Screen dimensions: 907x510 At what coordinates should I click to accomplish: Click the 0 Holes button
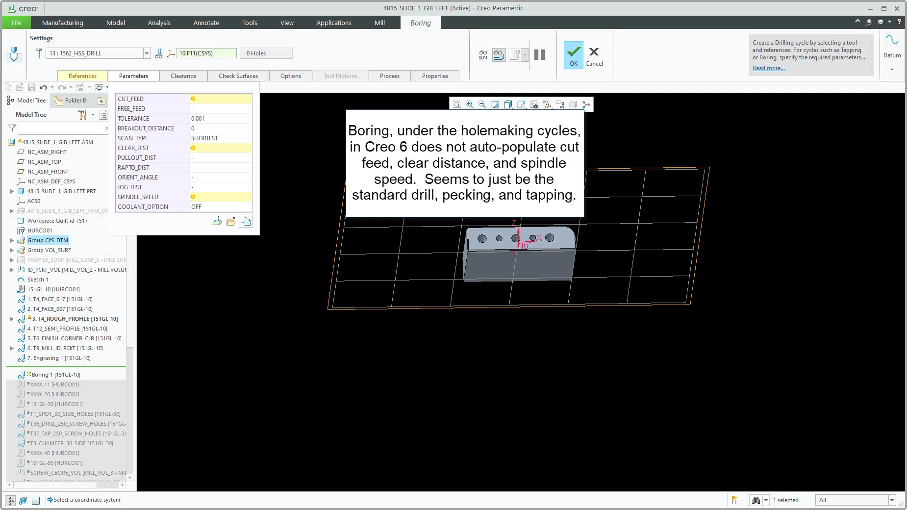[266, 53]
